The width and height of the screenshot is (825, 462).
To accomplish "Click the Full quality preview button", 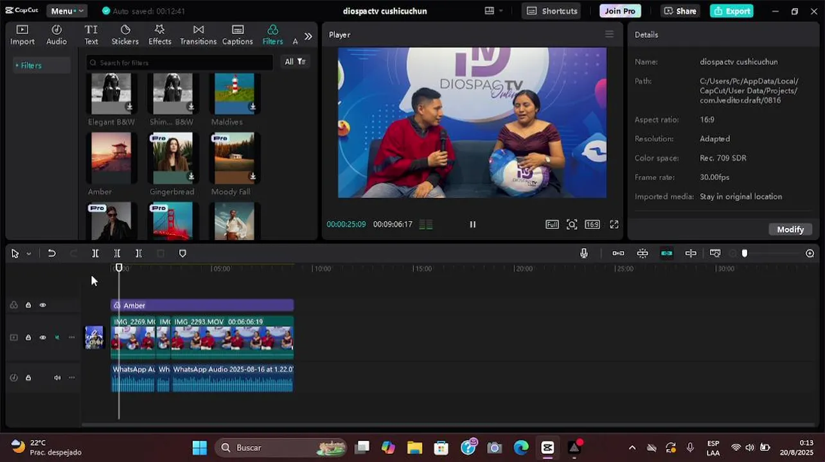I will (552, 225).
